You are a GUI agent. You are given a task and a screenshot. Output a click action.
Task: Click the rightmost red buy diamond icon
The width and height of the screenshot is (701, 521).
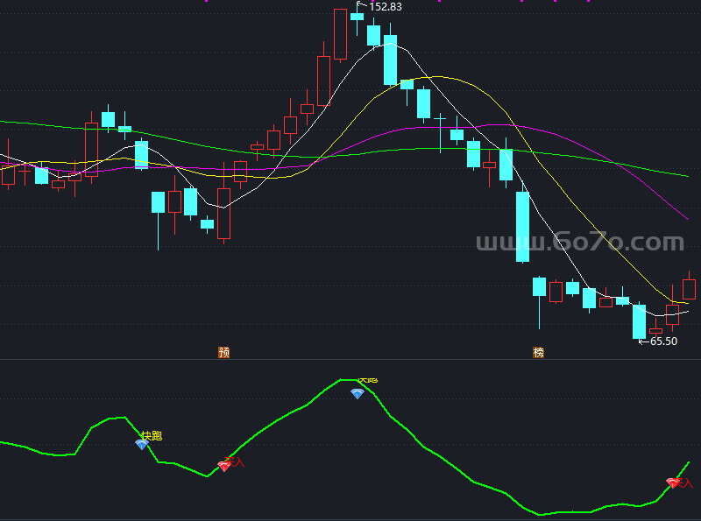click(x=672, y=482)
